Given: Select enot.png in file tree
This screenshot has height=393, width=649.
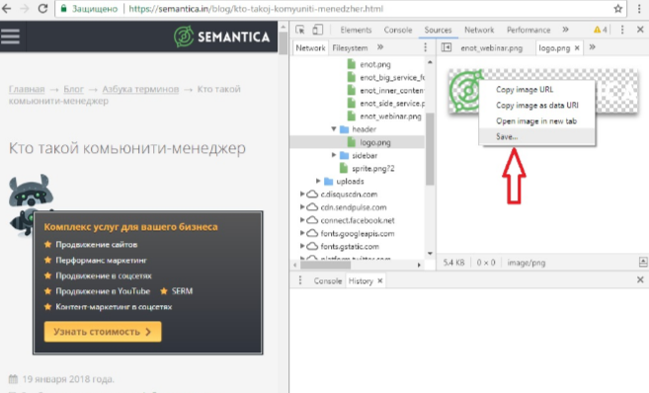Looking at the screenshot, I should point(375,64).
